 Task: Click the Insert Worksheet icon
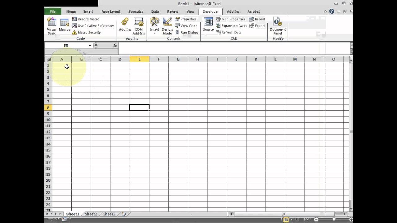124,214
